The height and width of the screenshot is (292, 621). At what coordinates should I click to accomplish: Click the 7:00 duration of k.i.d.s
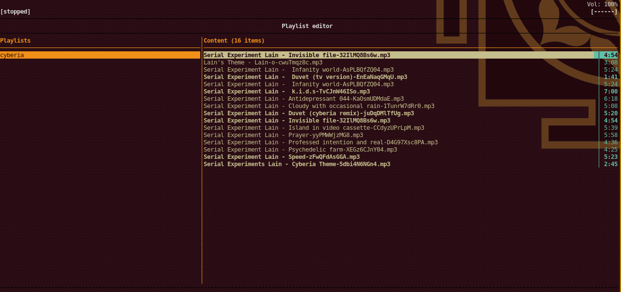611,92
